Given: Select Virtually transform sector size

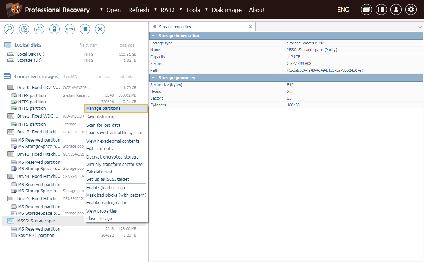Looking at the screenshot, I should [116, 164].
